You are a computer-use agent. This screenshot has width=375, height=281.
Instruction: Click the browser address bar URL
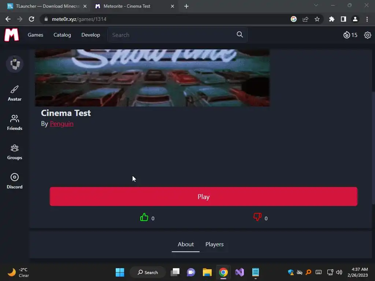(79, 19)
